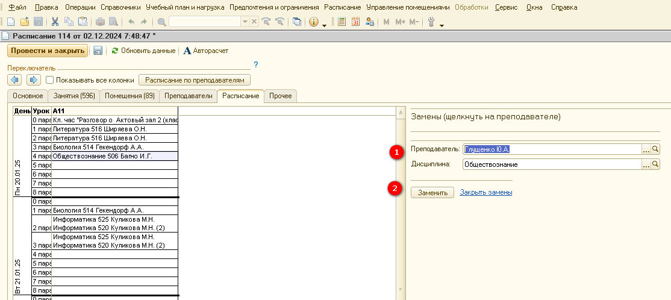Screen dimensions: 671x300
Task: Save document via form diskette icon
Action: (98, 51)
